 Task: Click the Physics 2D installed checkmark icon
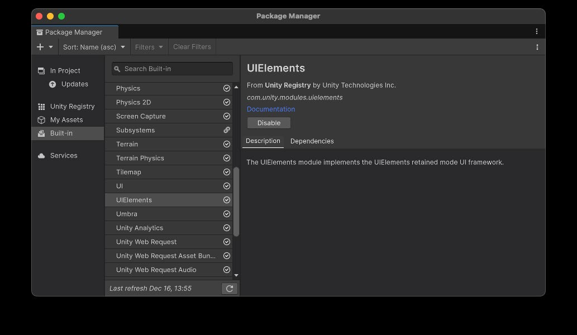(227, 103)
